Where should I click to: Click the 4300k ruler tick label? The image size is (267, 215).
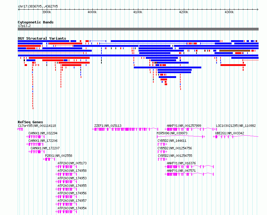pos(229,12)
